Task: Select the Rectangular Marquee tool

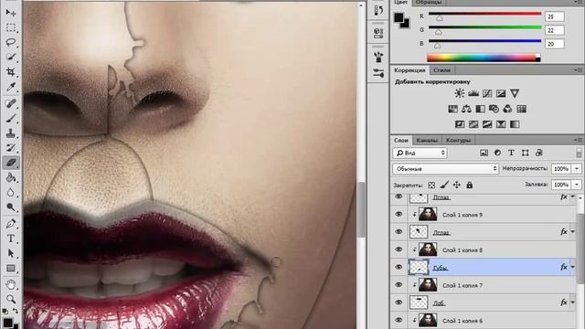Action: tap(10, 28)
